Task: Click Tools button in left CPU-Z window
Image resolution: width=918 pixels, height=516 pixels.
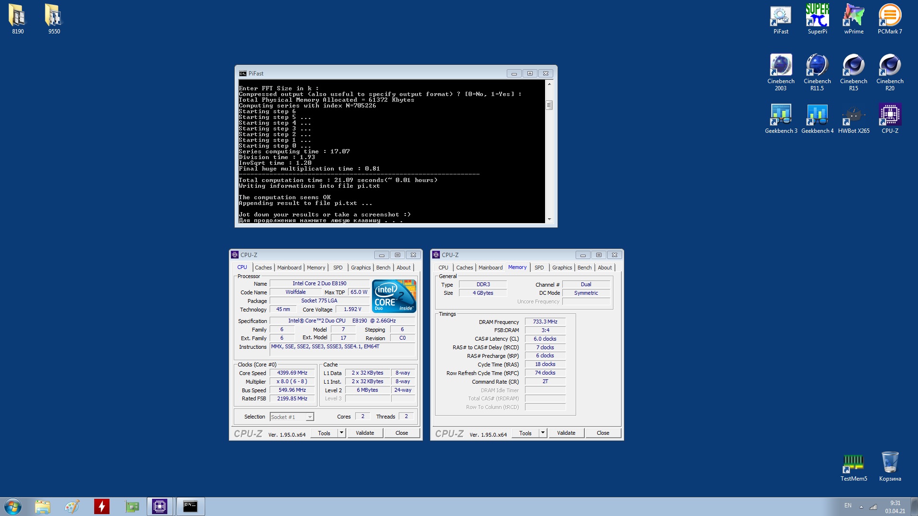Action: pos(324,433)
